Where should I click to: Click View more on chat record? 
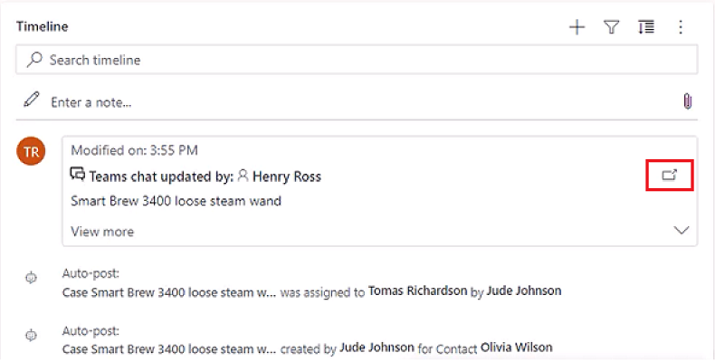[102, 232]
